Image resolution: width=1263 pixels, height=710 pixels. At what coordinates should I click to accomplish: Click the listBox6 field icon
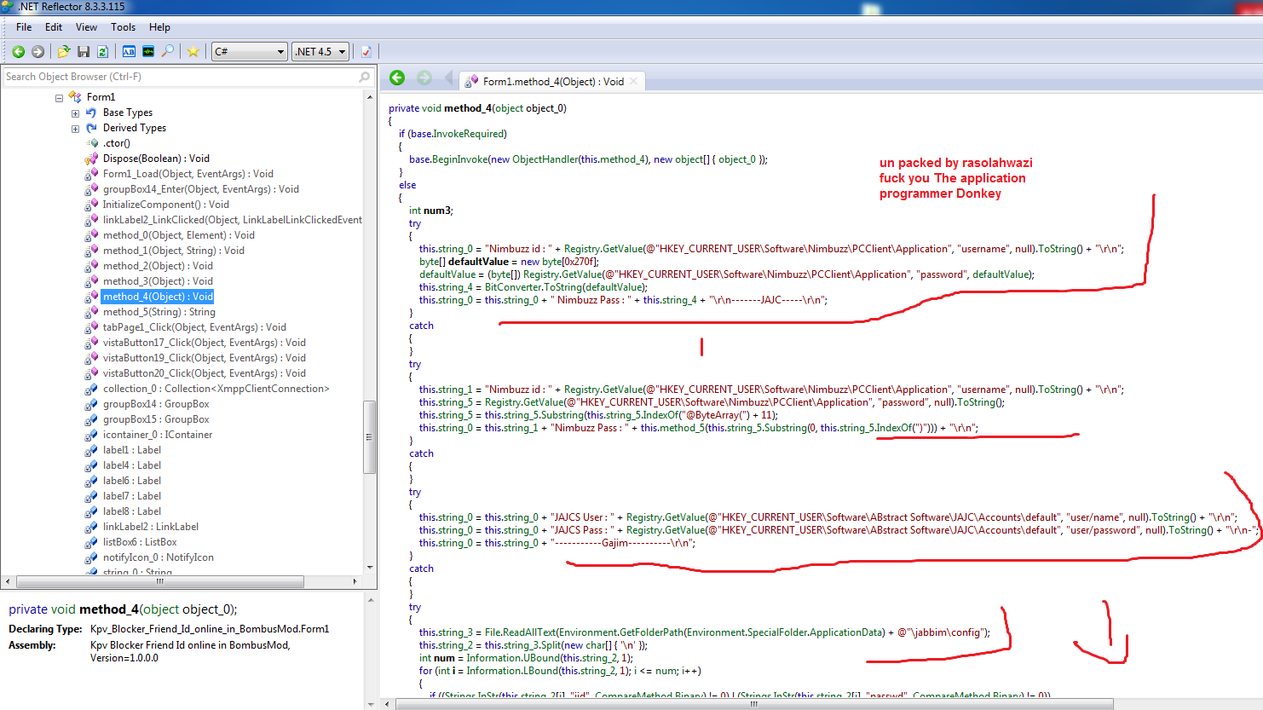(91, 542)
